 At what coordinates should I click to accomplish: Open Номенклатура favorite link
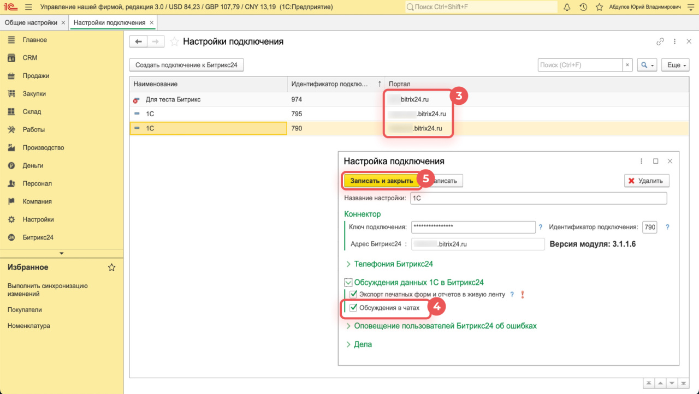pos(29,326)
